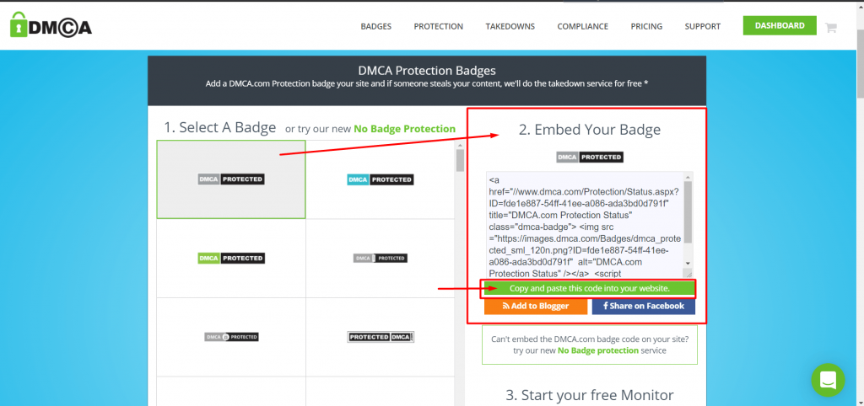Click the code box scroll down arrow

(x=688, y=264)
